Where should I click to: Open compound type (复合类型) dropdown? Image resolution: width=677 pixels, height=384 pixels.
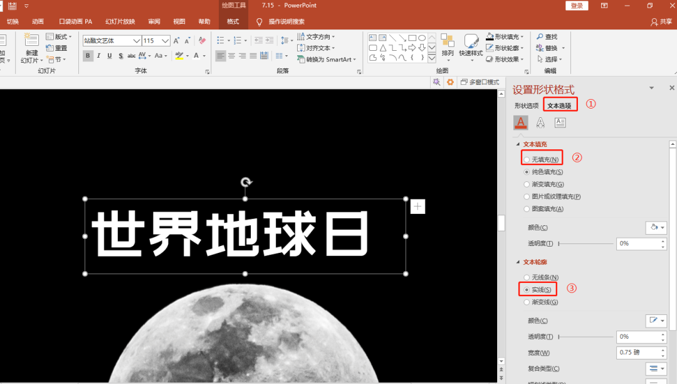point(656,368)
